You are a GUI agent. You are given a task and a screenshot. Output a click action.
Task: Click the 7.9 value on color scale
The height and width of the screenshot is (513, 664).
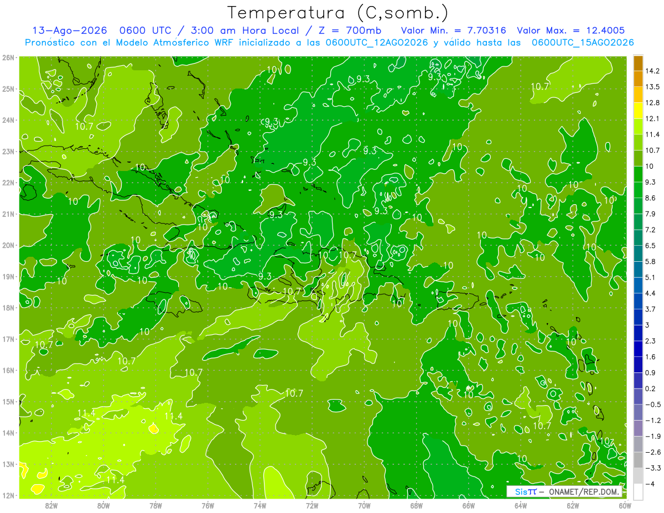coord(651,214)
